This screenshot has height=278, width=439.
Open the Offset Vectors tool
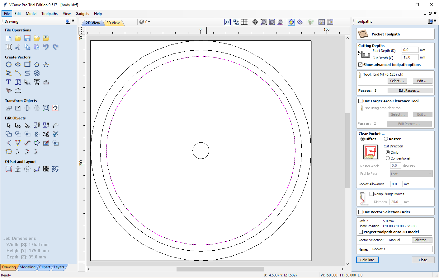[9, 169]
